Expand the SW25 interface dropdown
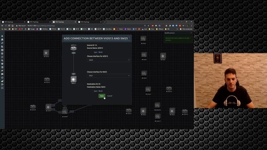Screen dimensions: 267x150 coord(108,75)
